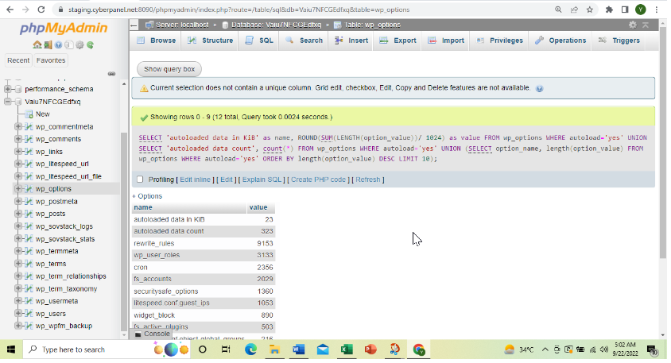Expand the performance_schema database node
Image resolution: width=671 pixels, height=363 pixels.
(8, 89)
